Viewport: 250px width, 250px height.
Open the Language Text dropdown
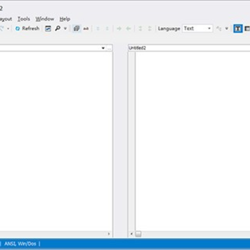coord(197,28)
